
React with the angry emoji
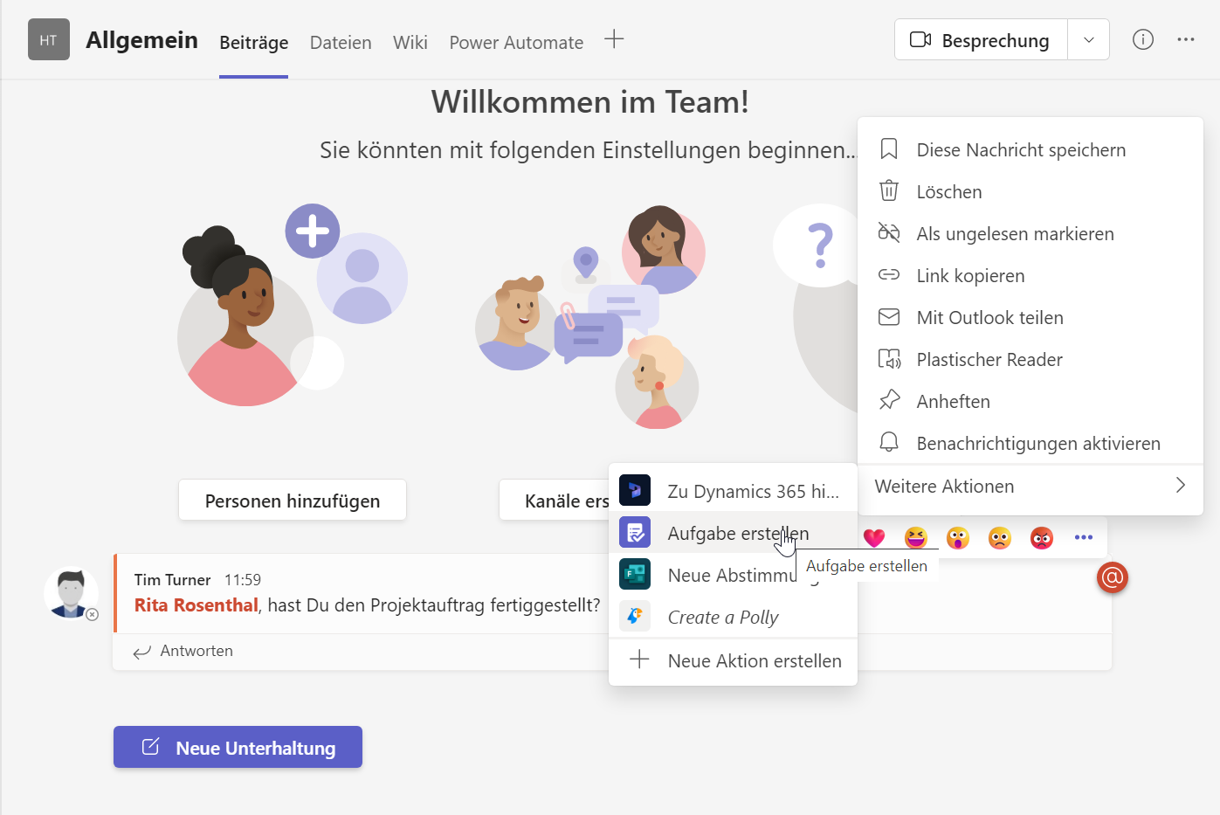point(1042,537)
